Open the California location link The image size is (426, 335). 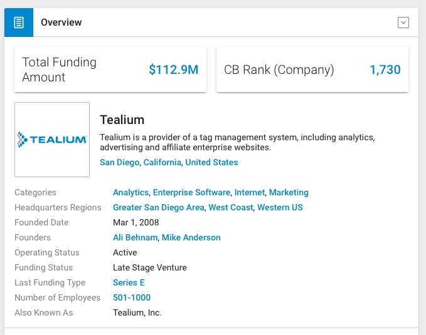coord(162,162)
